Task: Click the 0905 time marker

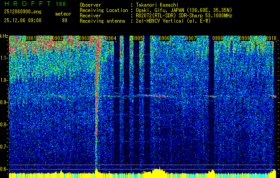Action: (x=138, y=38)
